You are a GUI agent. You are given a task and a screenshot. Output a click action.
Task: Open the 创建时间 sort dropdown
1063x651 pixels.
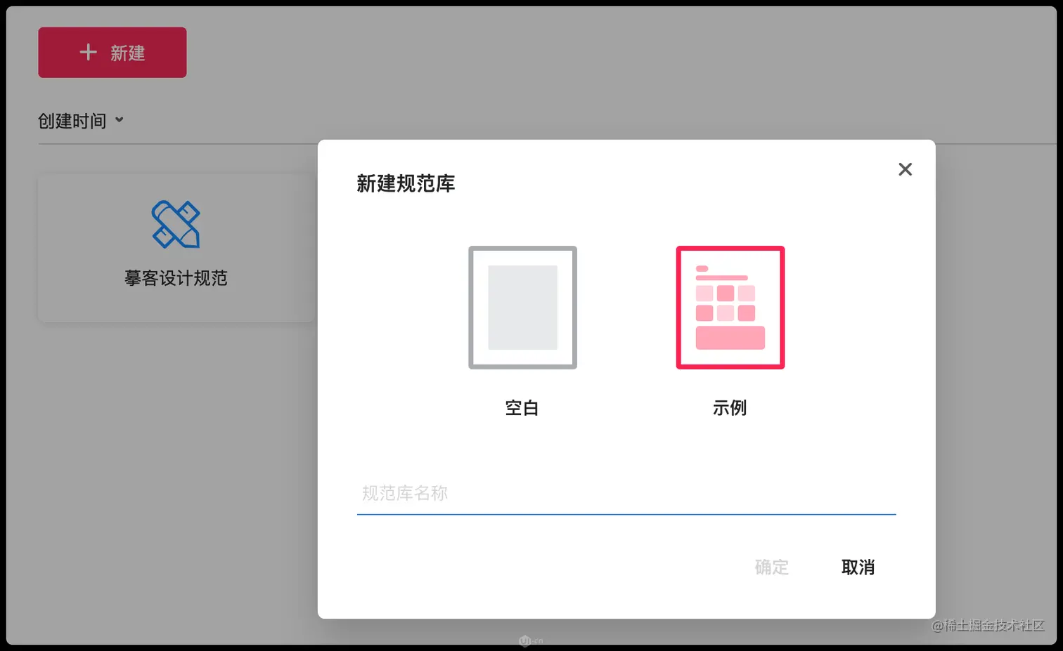coord(81,121)
